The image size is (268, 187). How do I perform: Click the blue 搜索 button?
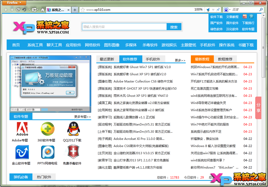174,27
